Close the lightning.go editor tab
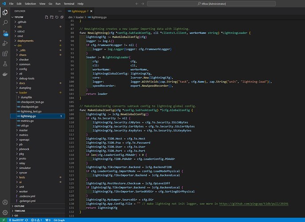The width and height of the screenshot is (305, 222). point(91,11)
